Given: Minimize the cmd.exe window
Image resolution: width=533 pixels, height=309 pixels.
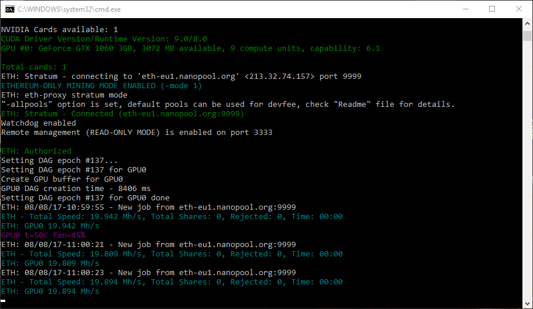Looking at the screenshot, I should coord(466,9).
